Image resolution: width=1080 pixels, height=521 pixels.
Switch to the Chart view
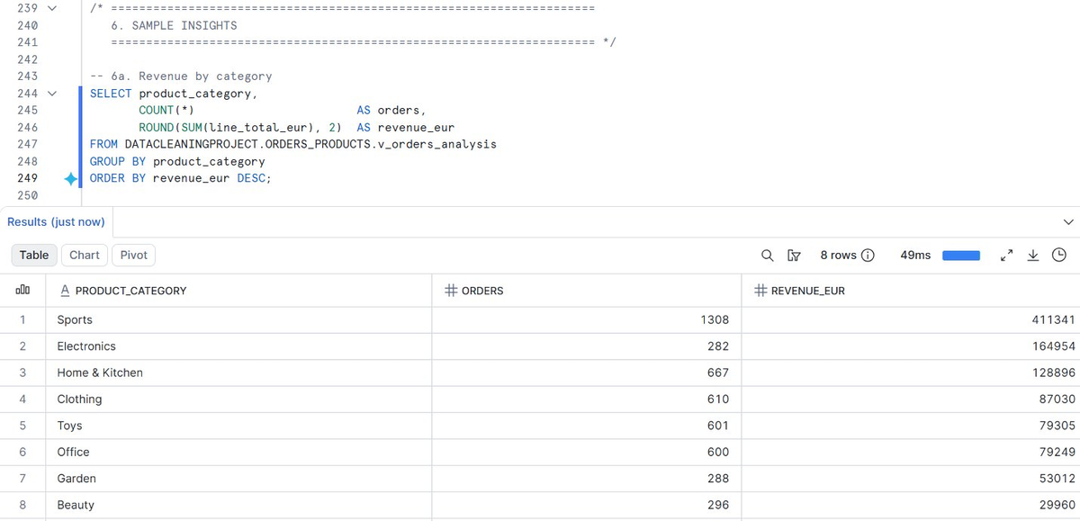click(x=85, y=256)
